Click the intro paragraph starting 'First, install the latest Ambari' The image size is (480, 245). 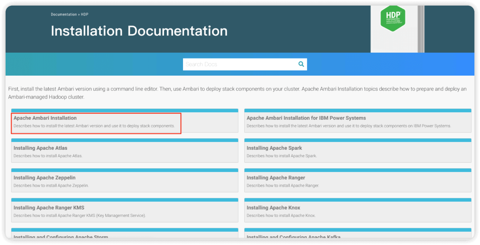tap(238, 93)
